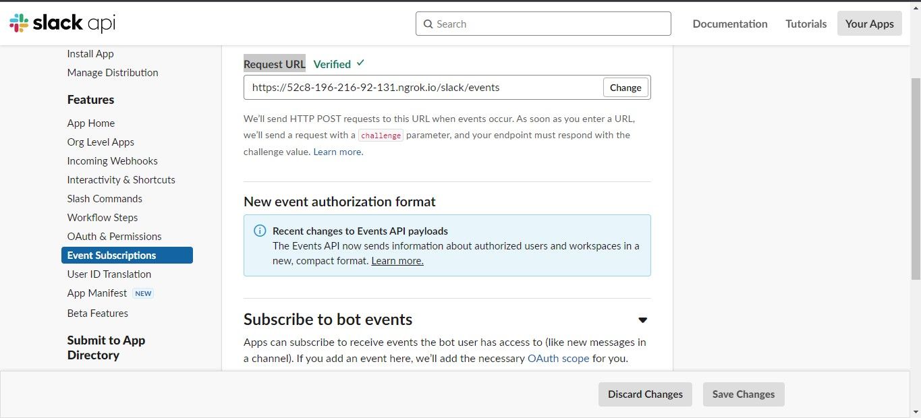The width and height of the screenshot is (921, 418).
Task: Navigate to Install App
Action: tap(90, 53)
